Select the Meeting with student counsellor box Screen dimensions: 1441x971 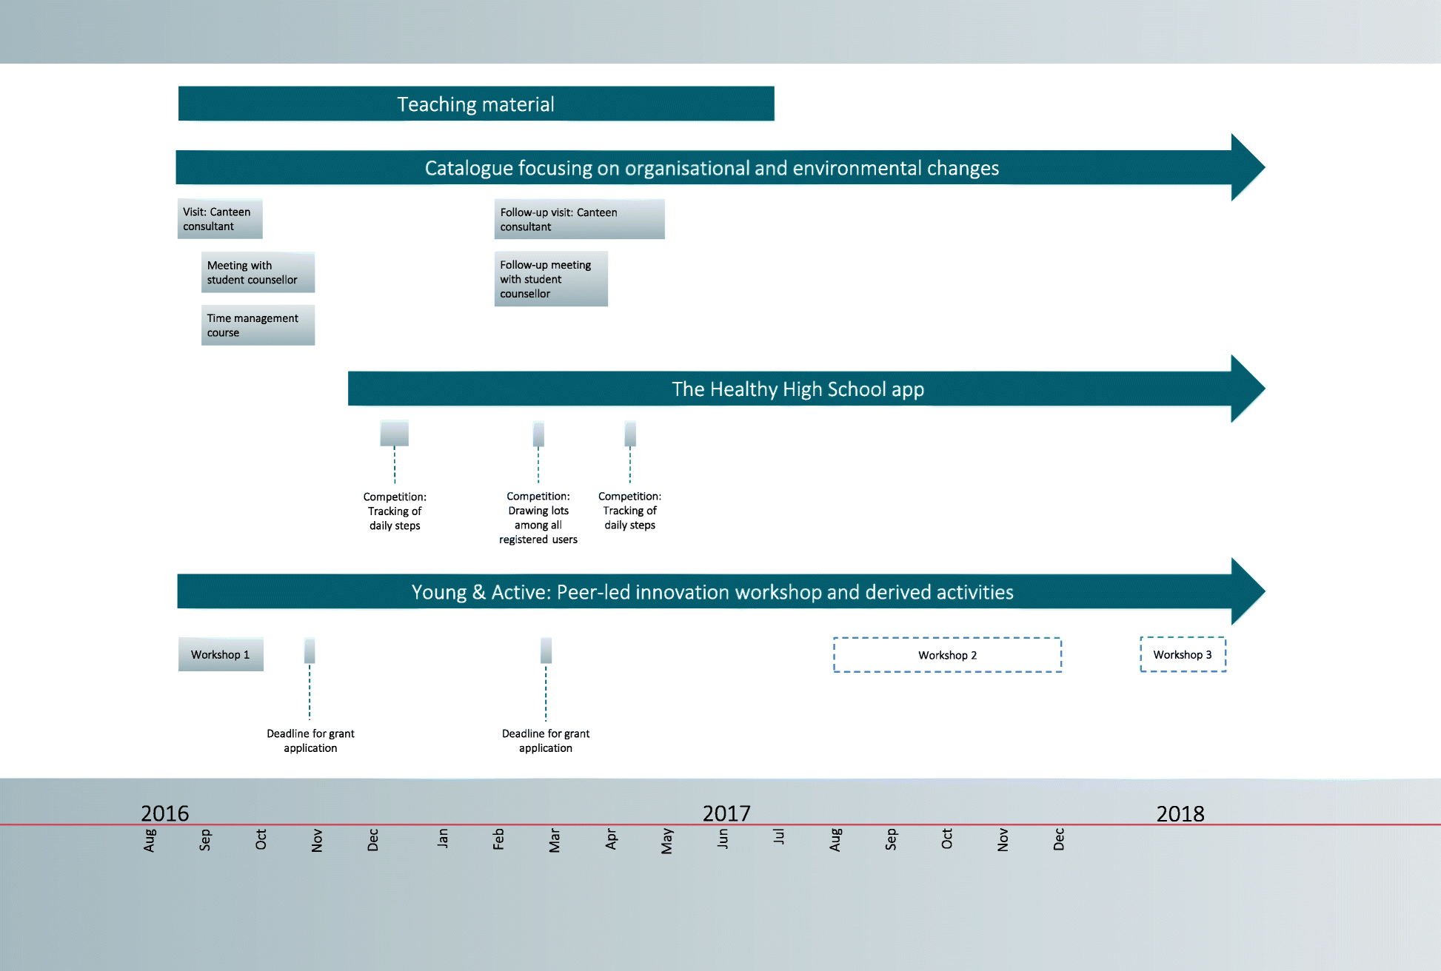(x=258, y=272)
